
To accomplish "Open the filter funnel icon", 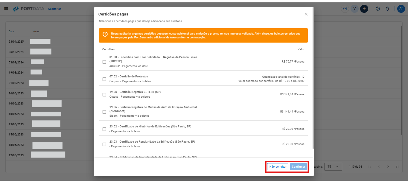I will 354,9.
